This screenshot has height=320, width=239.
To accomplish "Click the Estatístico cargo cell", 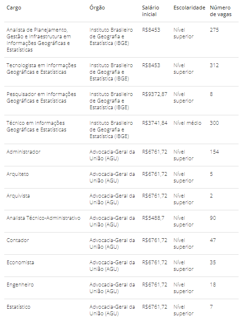I will [18, 307].
